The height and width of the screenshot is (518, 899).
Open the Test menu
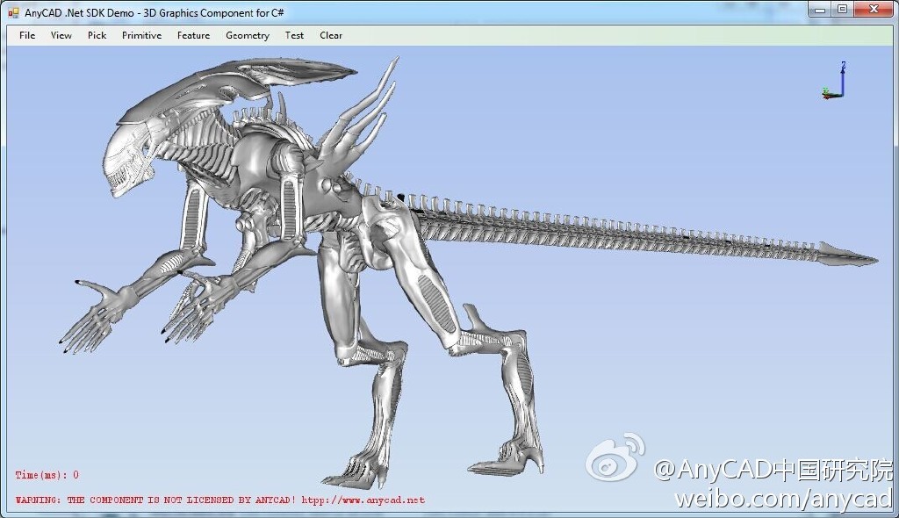(x=294, y=36)
